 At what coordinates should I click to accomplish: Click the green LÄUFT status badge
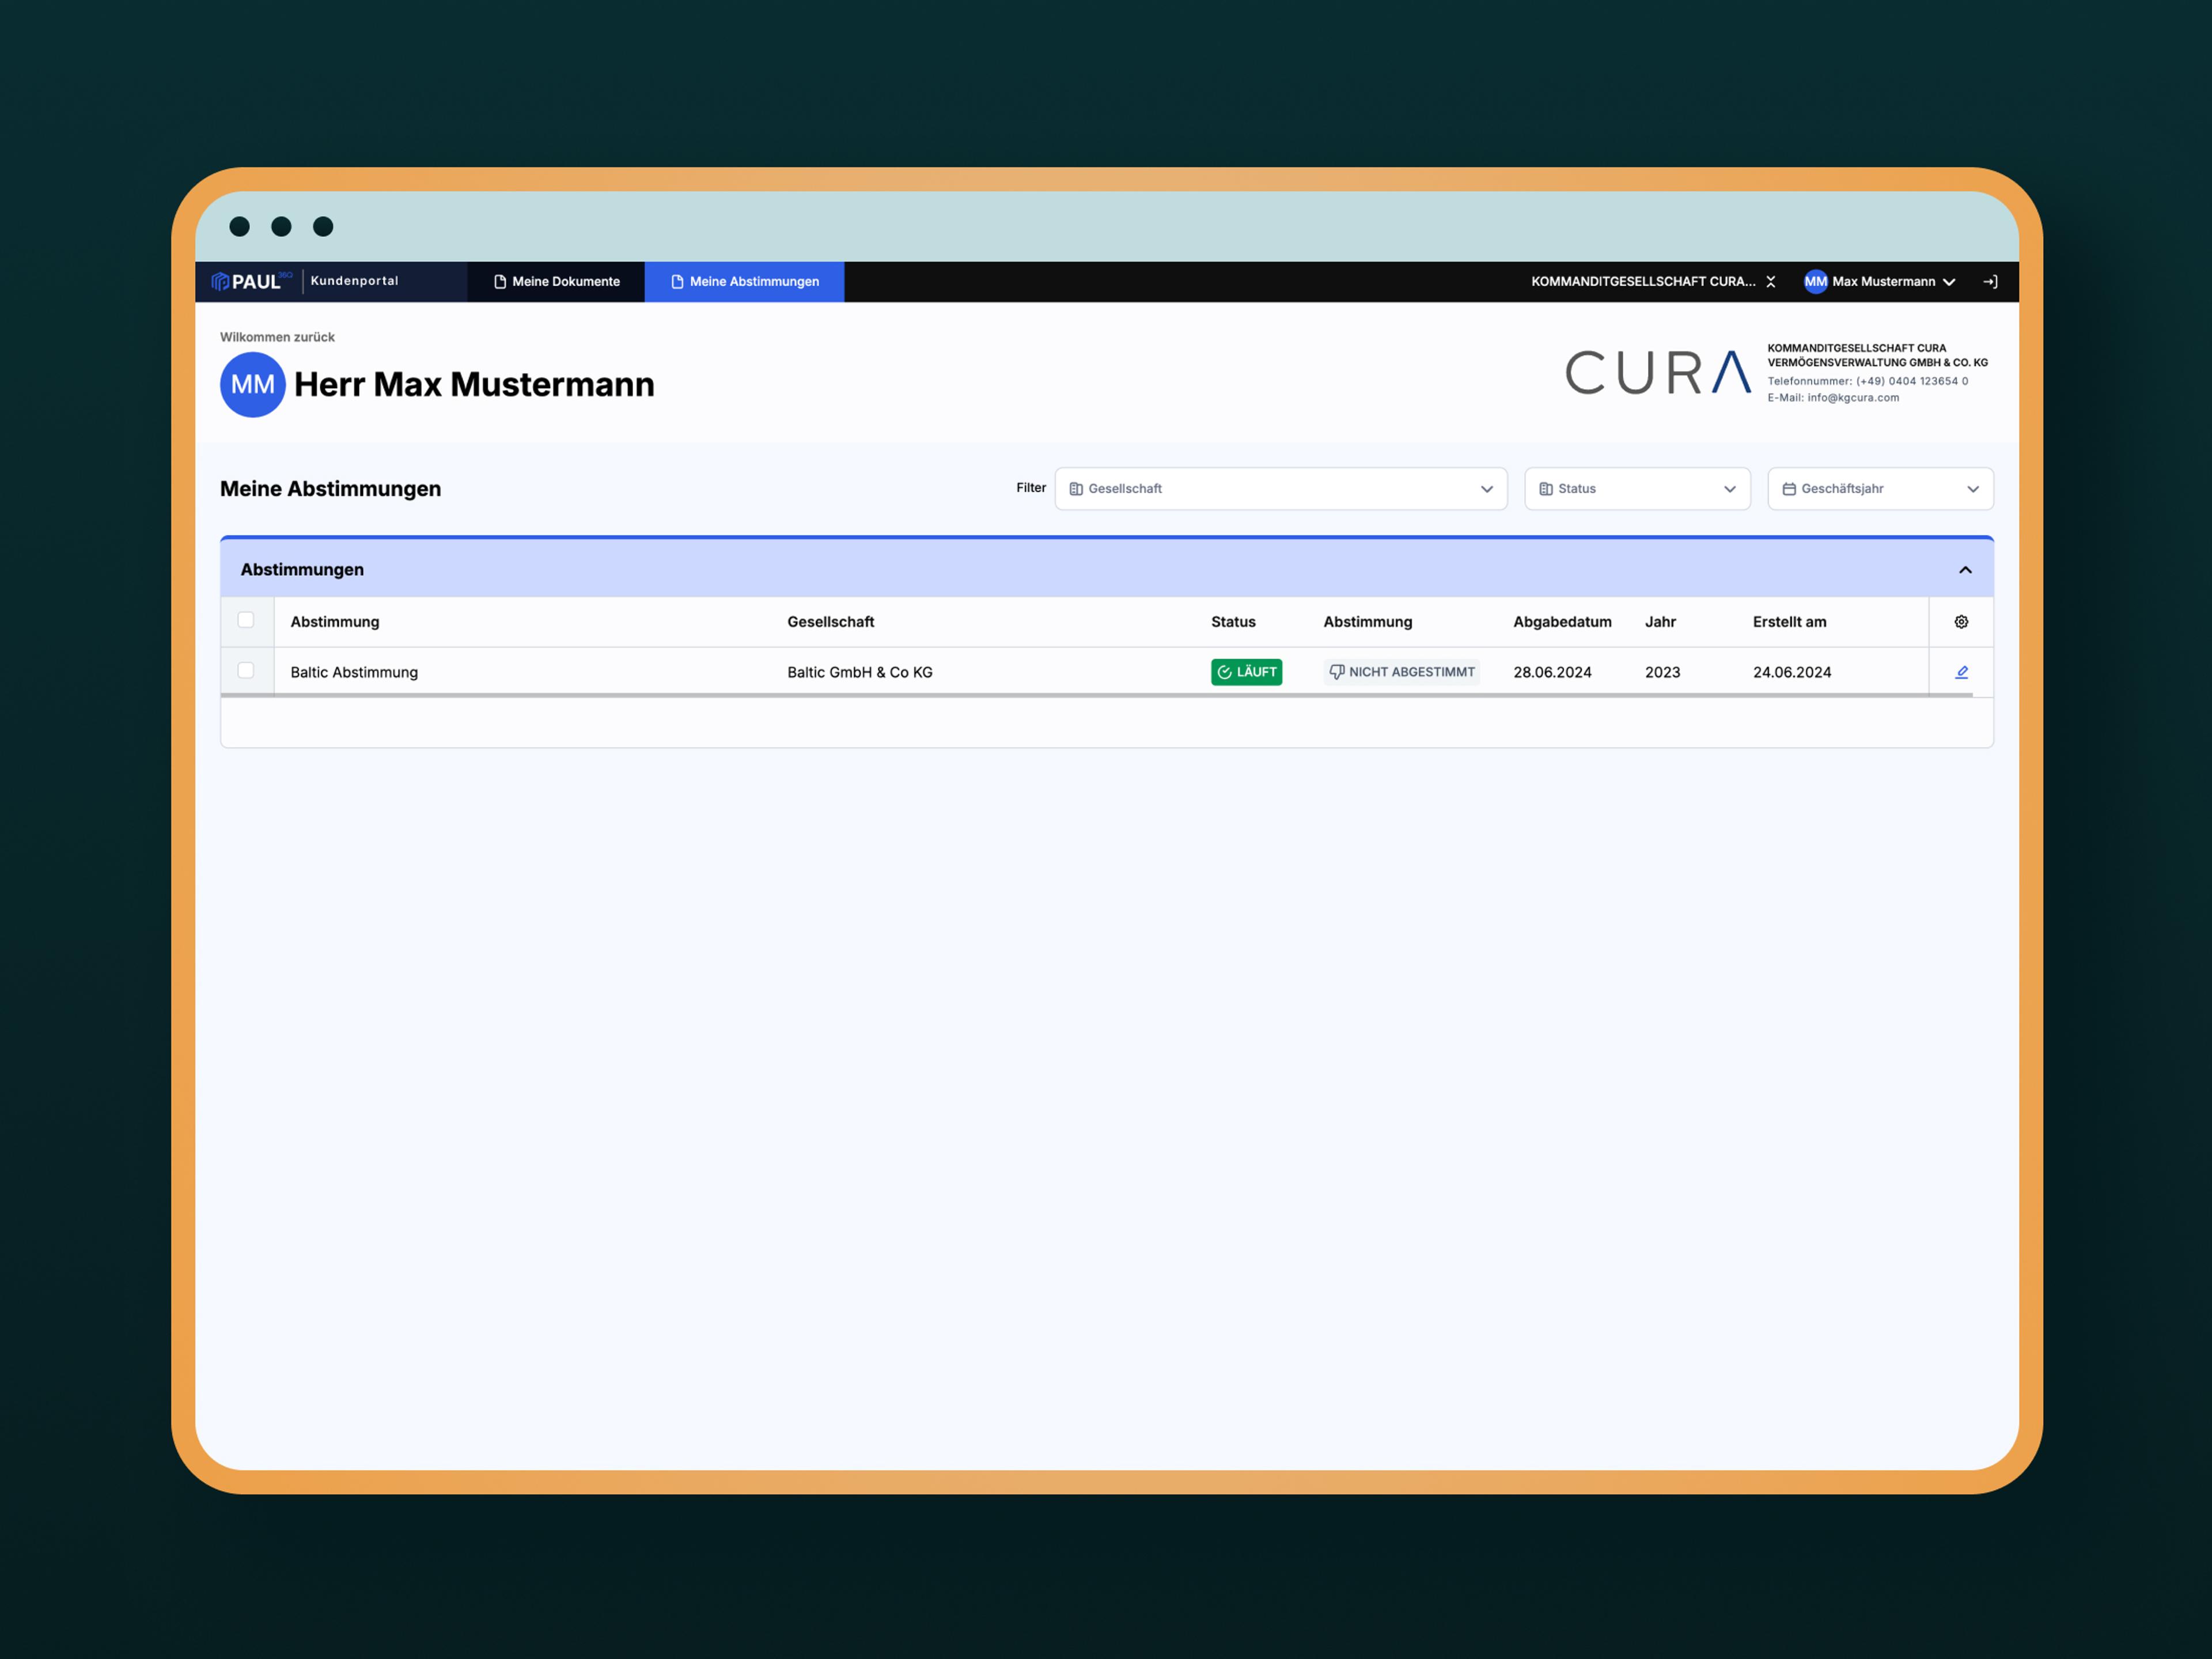(1246, 672)
